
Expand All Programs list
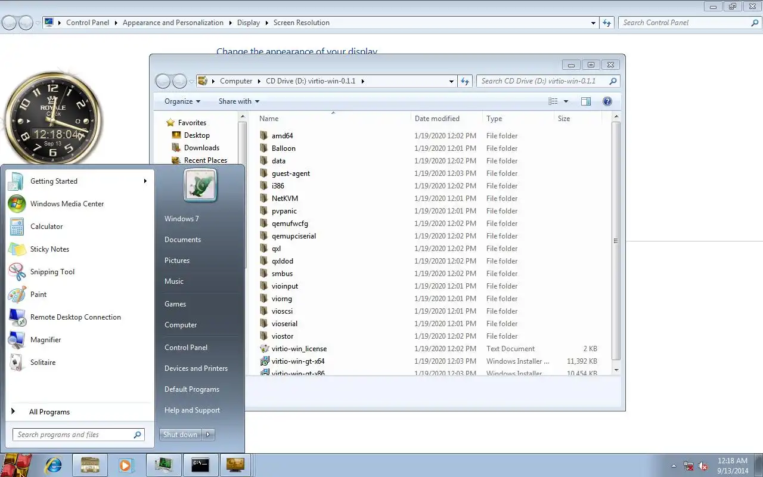(49, 412)
